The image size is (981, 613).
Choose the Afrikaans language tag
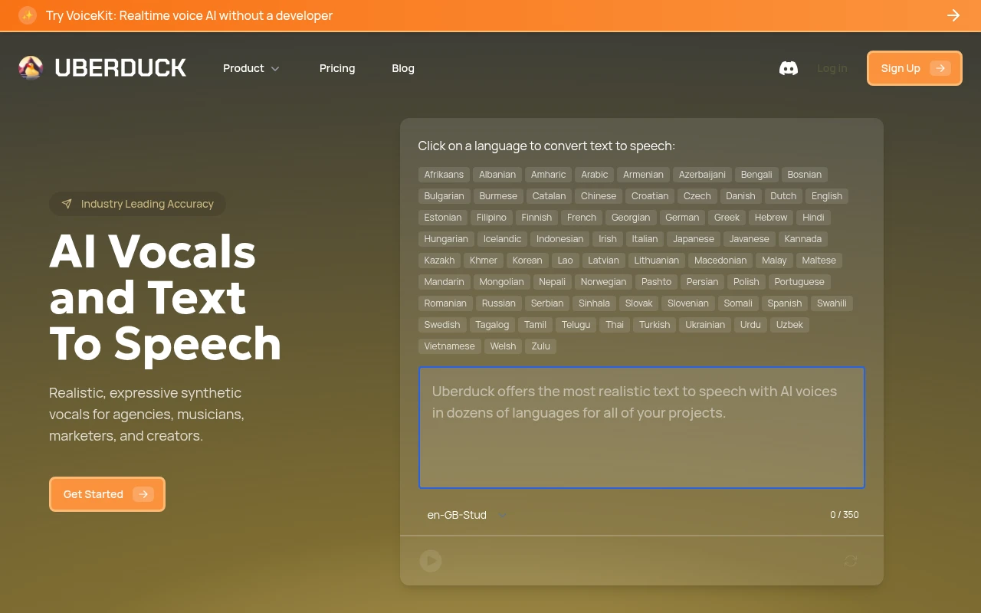tap(444, 175)
